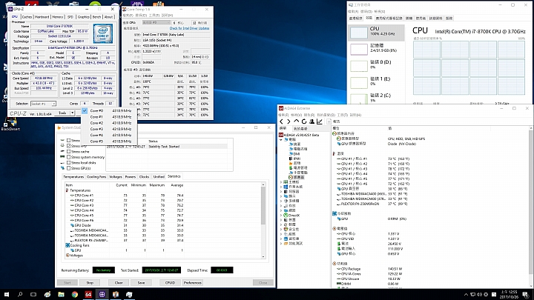Select DMI item in AIDA64 tree
The height and width of the screenshot is (300, 534).
pyautogui.click(x=296, y=154)
